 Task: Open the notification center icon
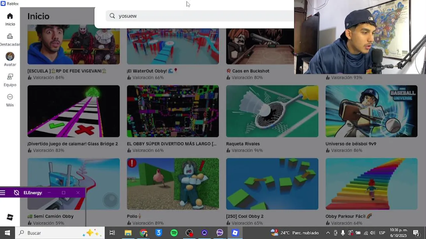416,233
